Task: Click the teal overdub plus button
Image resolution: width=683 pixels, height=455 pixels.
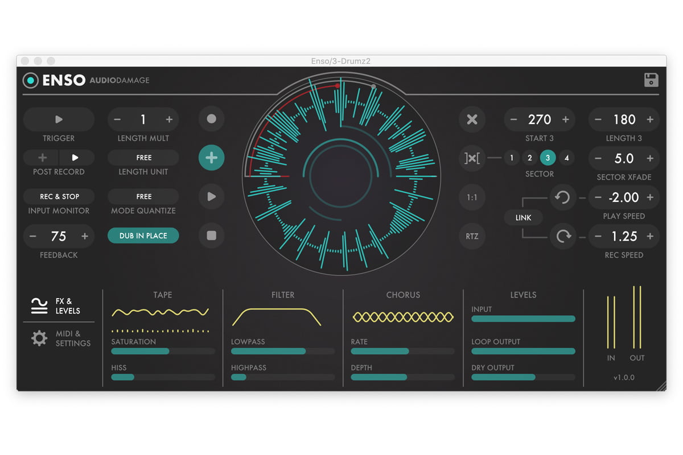Action: (x=212, y=158)
